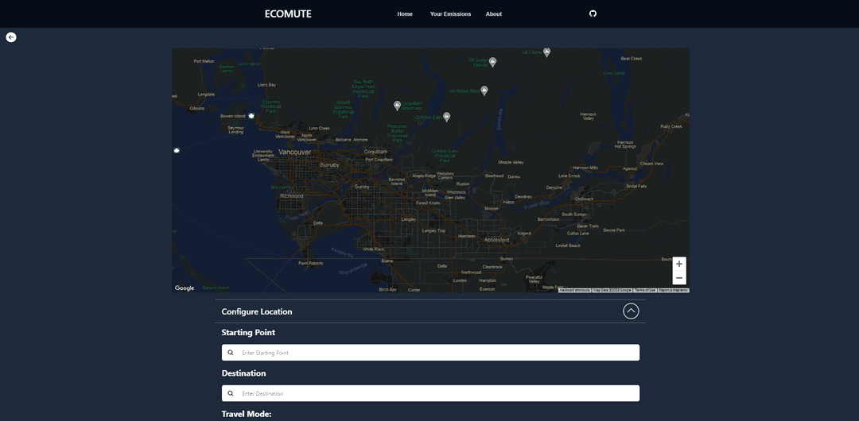
Task: Open the GitHub repository icon
Action: 593,14
